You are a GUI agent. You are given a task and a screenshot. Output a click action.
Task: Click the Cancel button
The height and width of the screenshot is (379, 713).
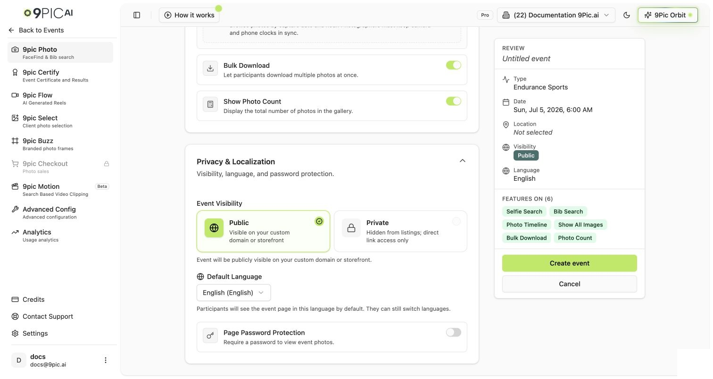(570, 284)
